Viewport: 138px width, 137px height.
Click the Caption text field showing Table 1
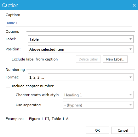click(69, 23)
